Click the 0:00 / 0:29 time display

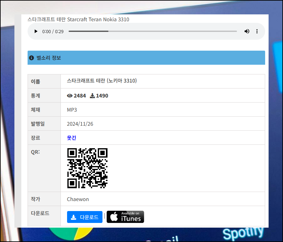53,32
